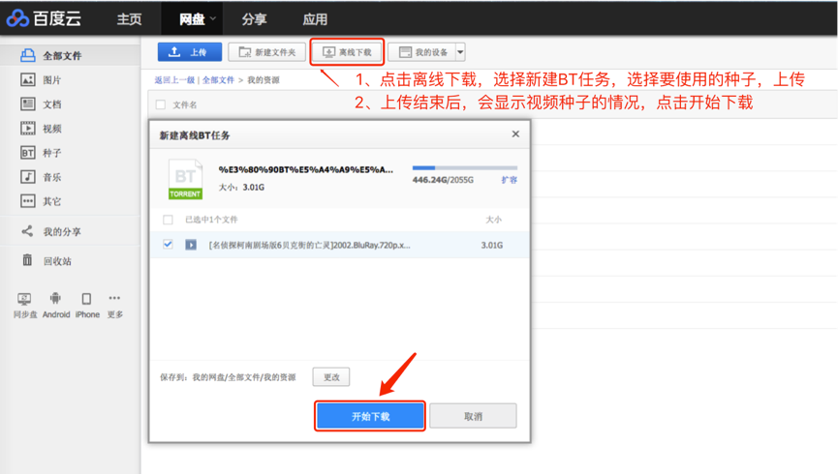Click the 更改 save location button
The image size is (838, 474).
[x=331, y=377]
